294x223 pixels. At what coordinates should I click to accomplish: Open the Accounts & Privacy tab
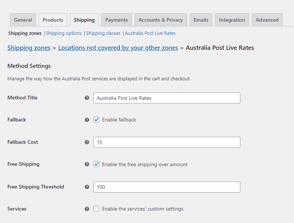(161, 20)
